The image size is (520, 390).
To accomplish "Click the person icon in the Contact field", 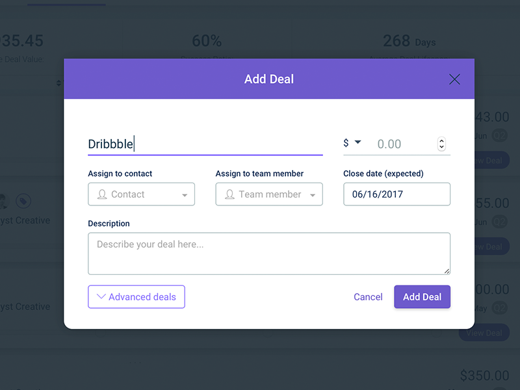I will click(x=102, y=194).
